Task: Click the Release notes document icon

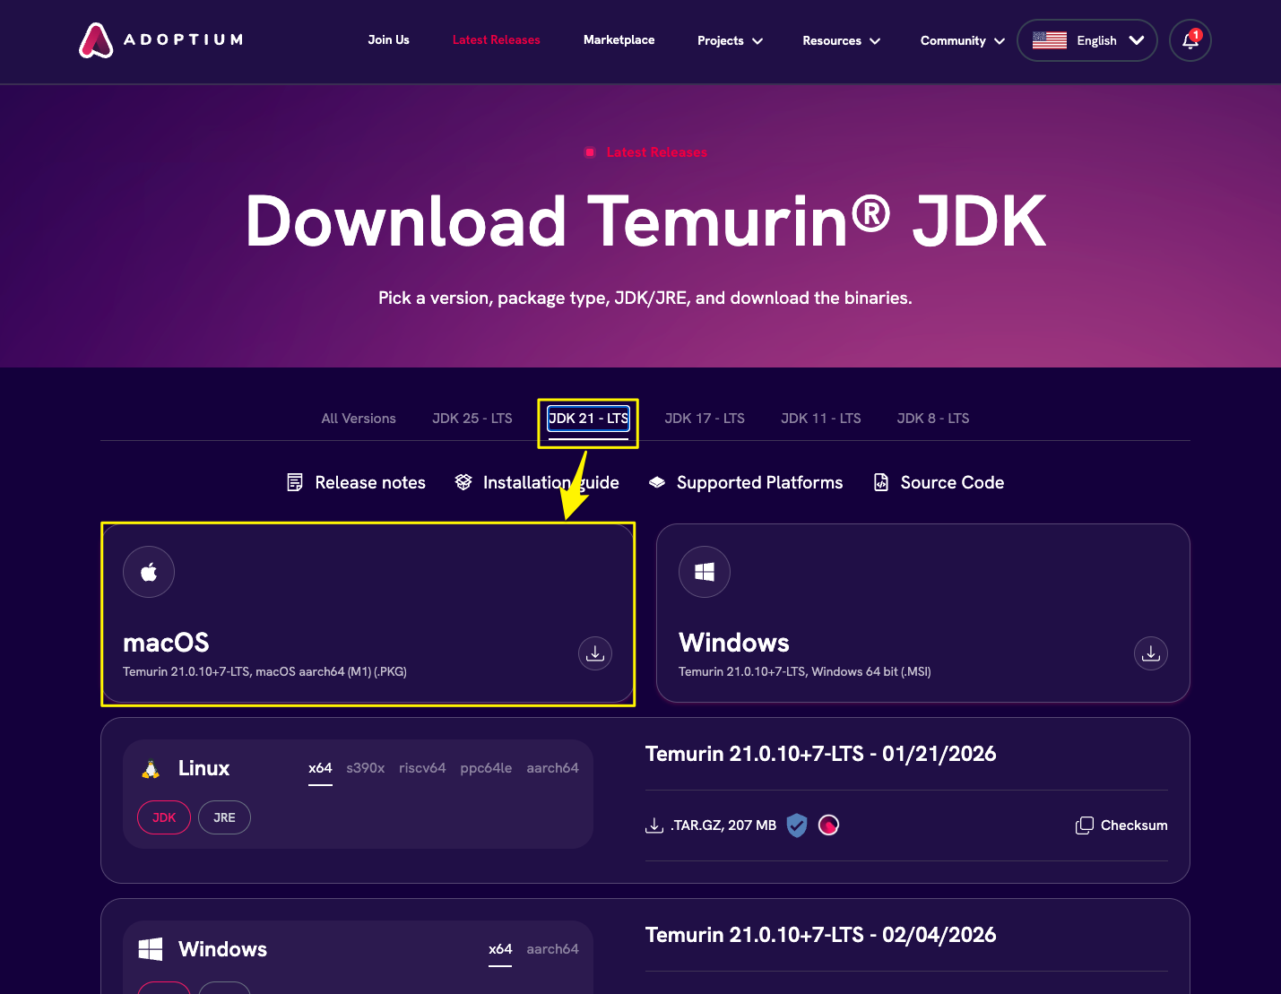Action: [295, 482]
